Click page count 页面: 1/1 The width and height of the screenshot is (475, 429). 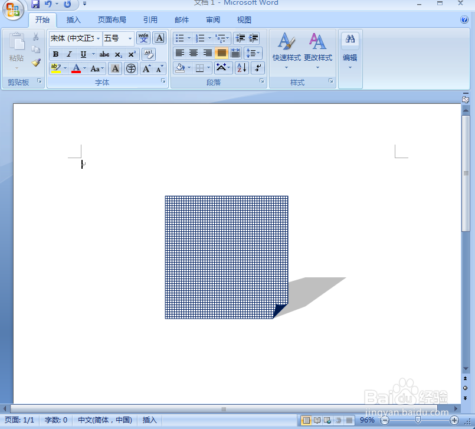coord(19,420)
